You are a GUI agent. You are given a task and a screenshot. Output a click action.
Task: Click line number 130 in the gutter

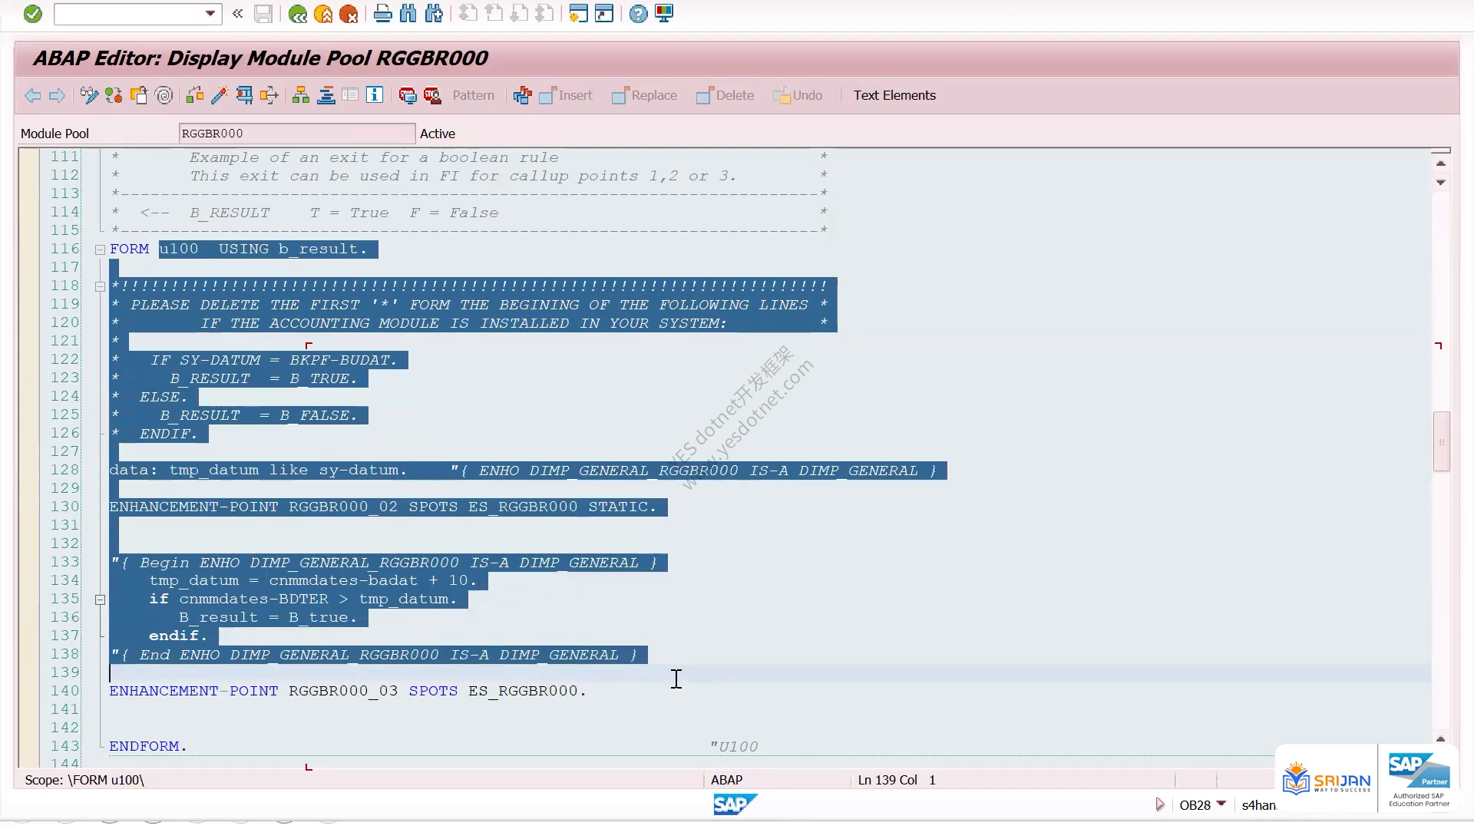pos(65,507)
